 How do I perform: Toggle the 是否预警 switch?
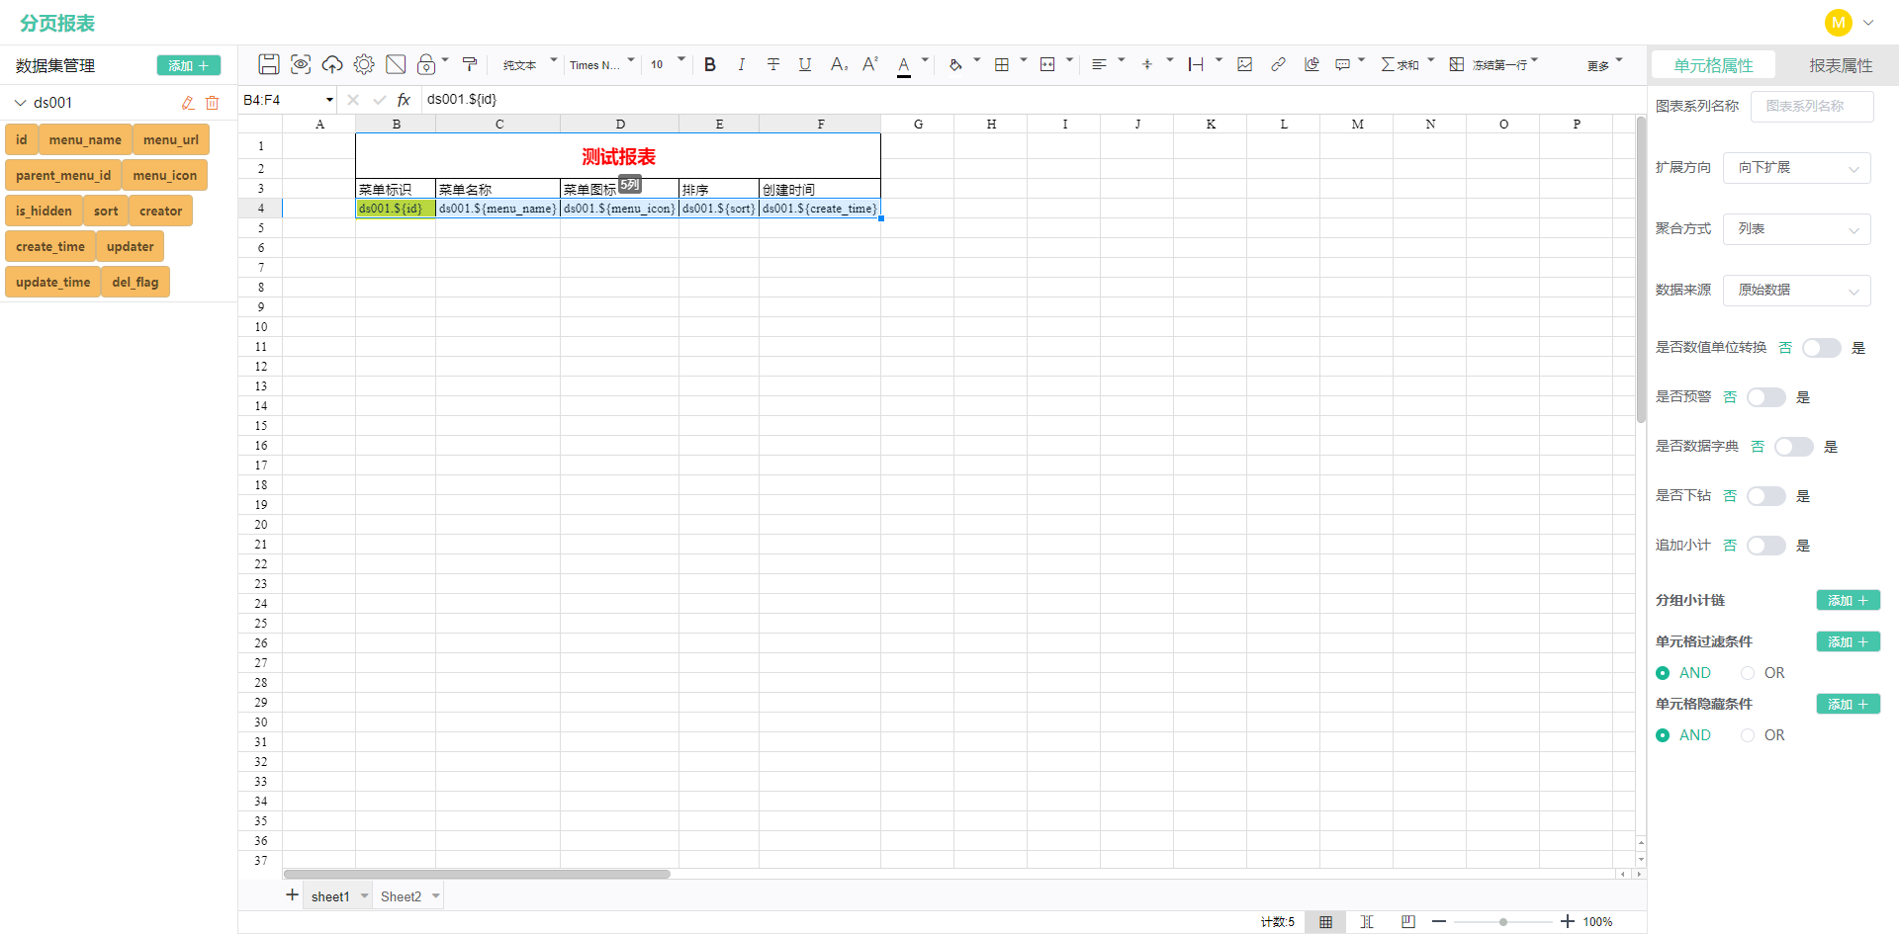click(x=1765, y=397)
